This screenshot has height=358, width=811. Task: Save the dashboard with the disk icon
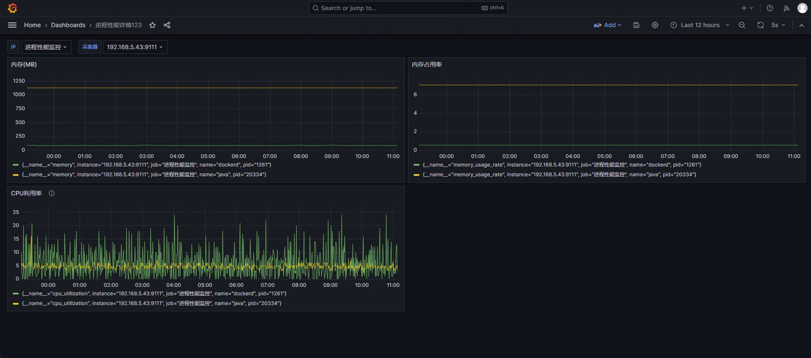click(636, 25)
